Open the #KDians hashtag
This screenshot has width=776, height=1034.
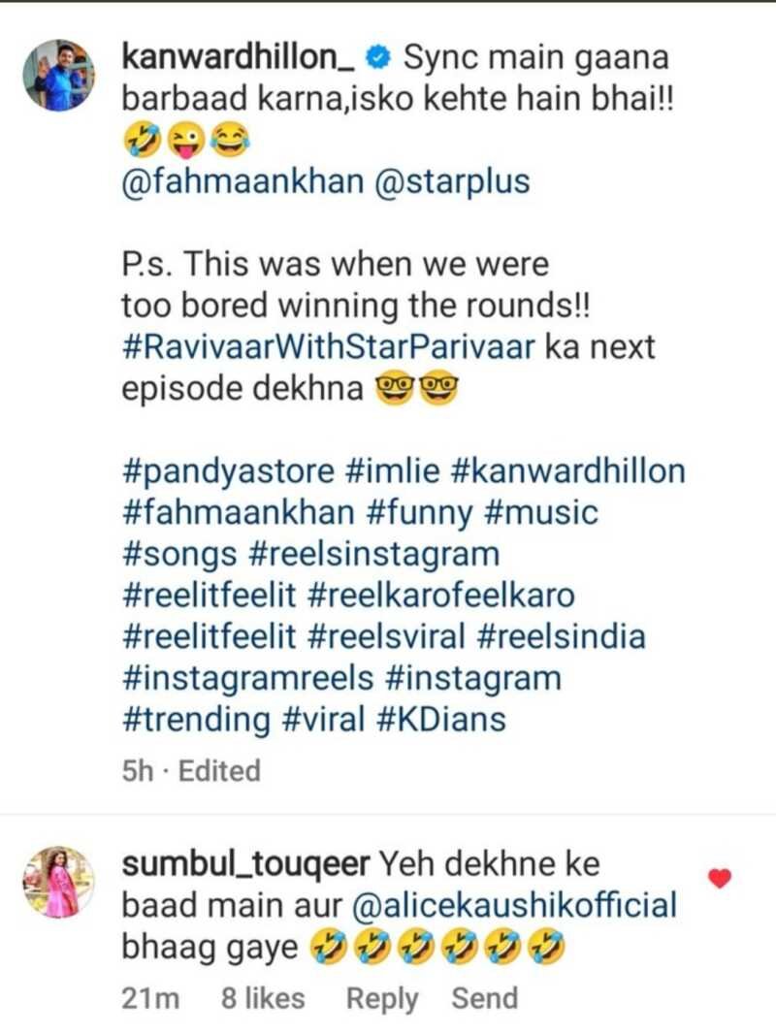[441, 720]
